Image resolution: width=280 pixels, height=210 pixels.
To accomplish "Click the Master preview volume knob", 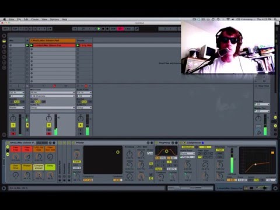I will tap(258, 132).
